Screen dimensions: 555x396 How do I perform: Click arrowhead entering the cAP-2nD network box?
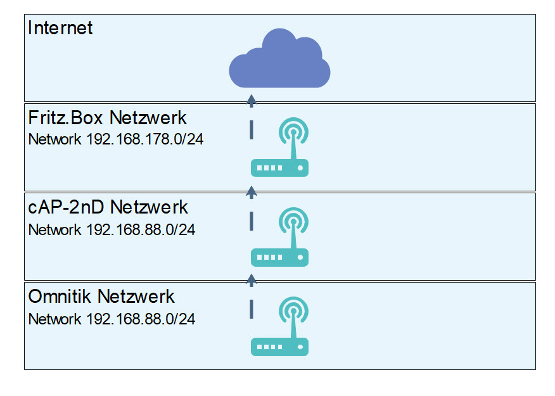coord(252,279)
